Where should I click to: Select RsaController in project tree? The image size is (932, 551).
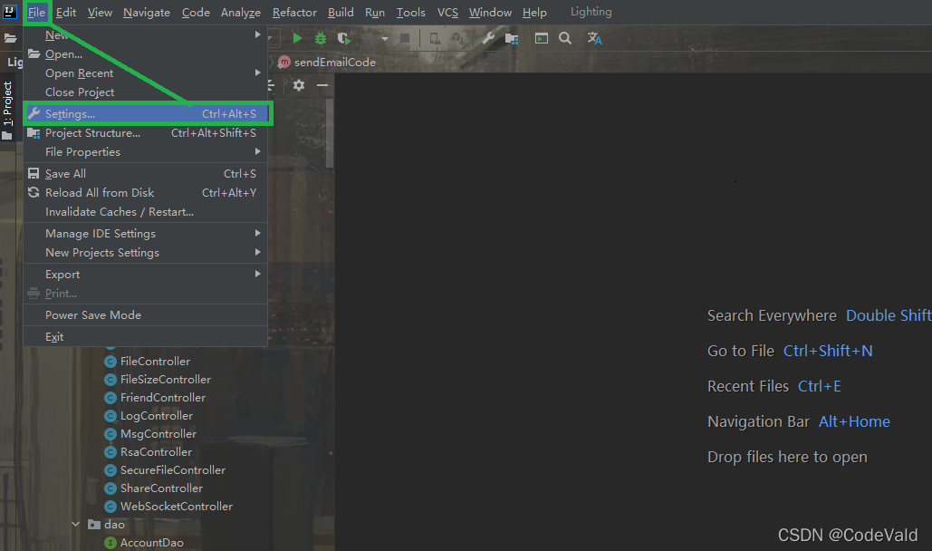(x=157, y=451)
